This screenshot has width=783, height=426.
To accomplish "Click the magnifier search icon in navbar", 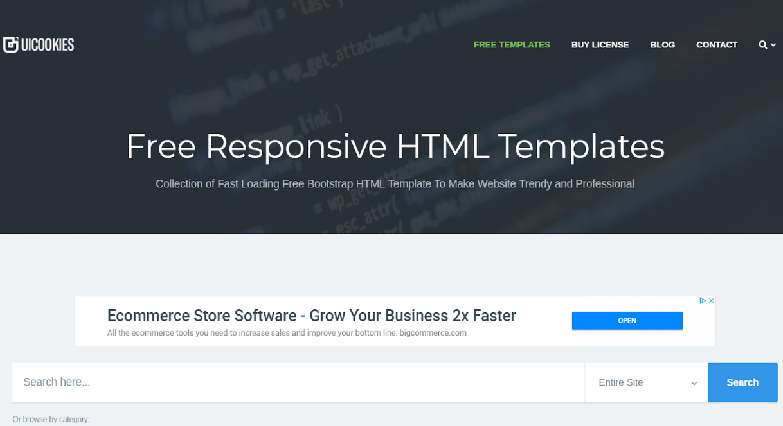I will coord(762,45).
